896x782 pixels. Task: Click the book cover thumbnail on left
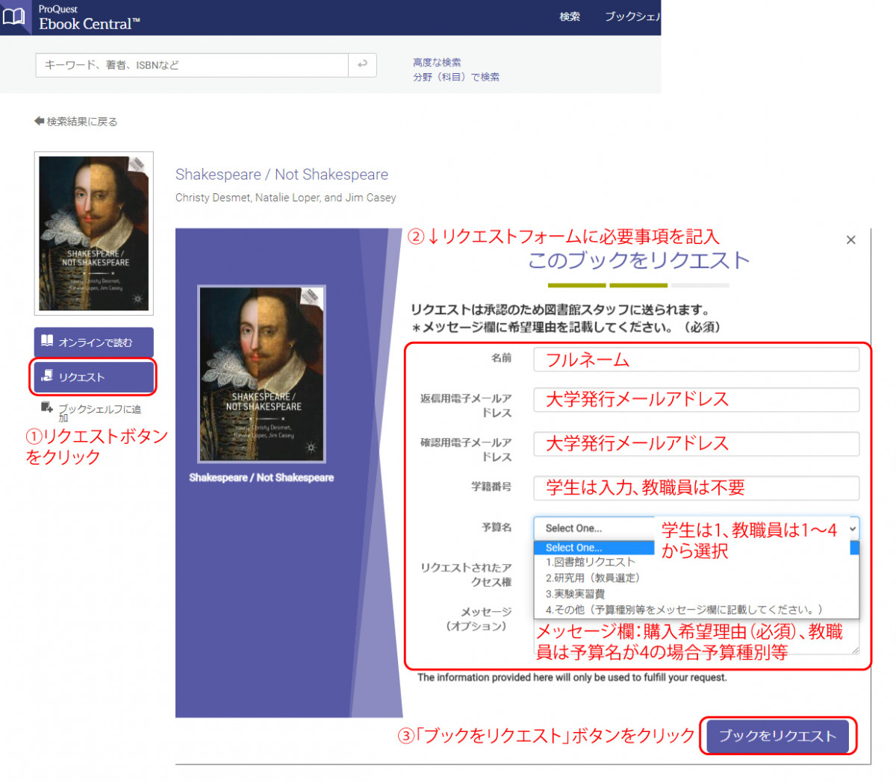pos(94,233)
